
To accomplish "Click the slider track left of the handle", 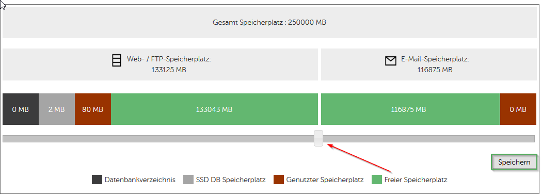I will (158, 139).
